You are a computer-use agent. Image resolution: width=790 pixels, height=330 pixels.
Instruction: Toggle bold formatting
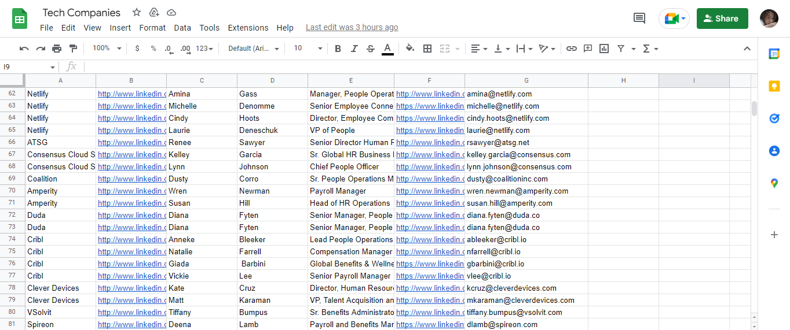(338, 49)
